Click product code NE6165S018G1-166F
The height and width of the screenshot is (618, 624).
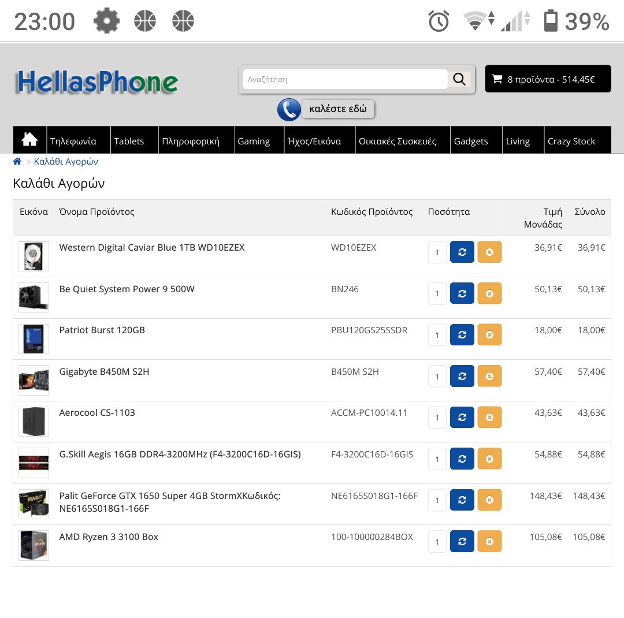[374, 496]
